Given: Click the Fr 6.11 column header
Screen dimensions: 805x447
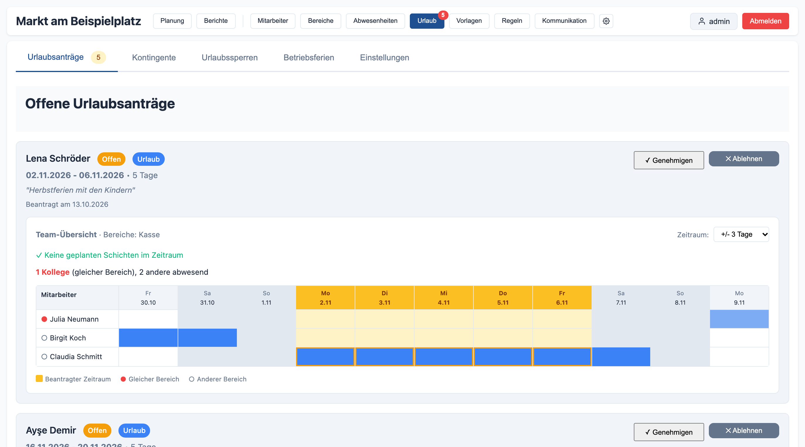Looking at the screenshot, I should tap(562, 298).
